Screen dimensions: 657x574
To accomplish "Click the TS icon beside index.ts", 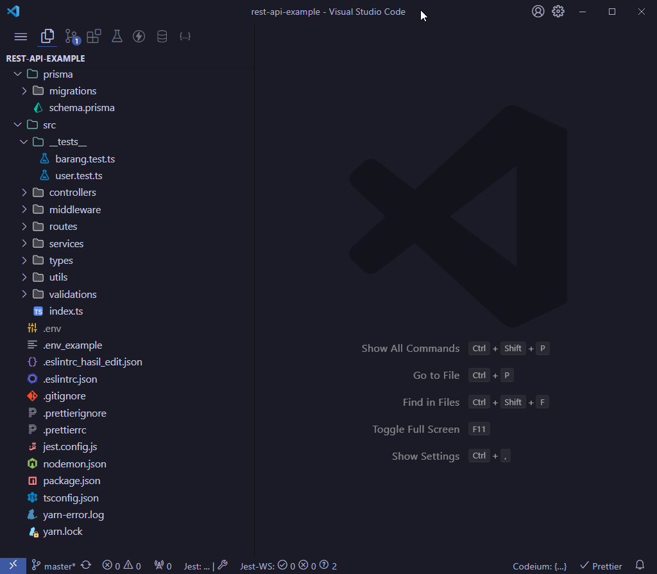I will 38,311.
